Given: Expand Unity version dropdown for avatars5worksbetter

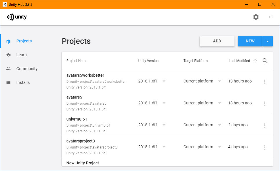Looking at the screenshot, I should 164,81.
